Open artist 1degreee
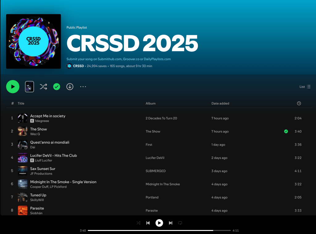Screen dimensions: 316x234 (42, 121)
